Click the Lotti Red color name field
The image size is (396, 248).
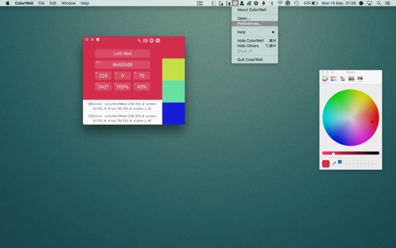click(123, 53)
